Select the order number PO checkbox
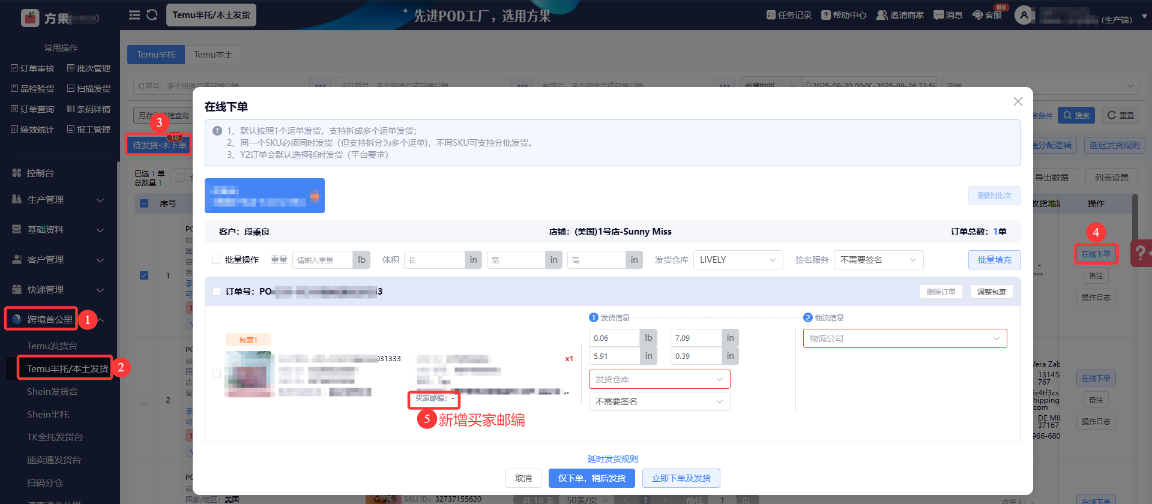 point(217,292)
